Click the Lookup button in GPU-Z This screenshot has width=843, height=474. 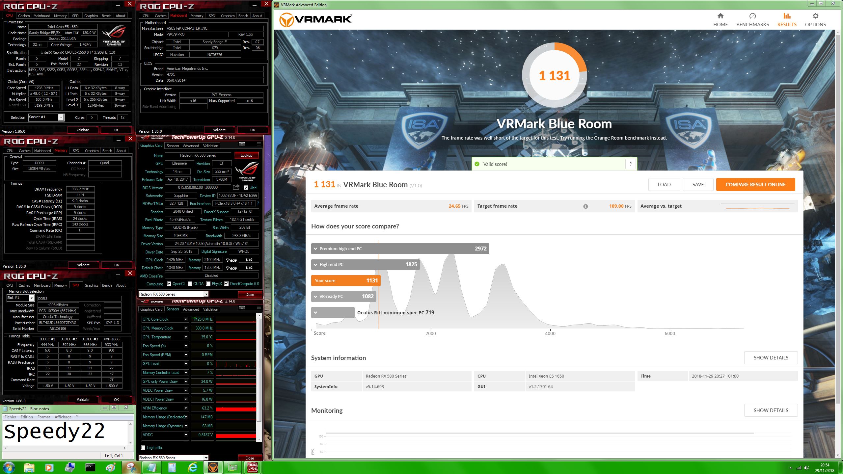(246, 155)
